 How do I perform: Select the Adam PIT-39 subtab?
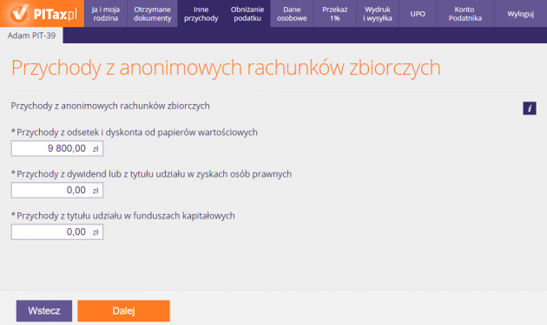[x=31, y=36]
